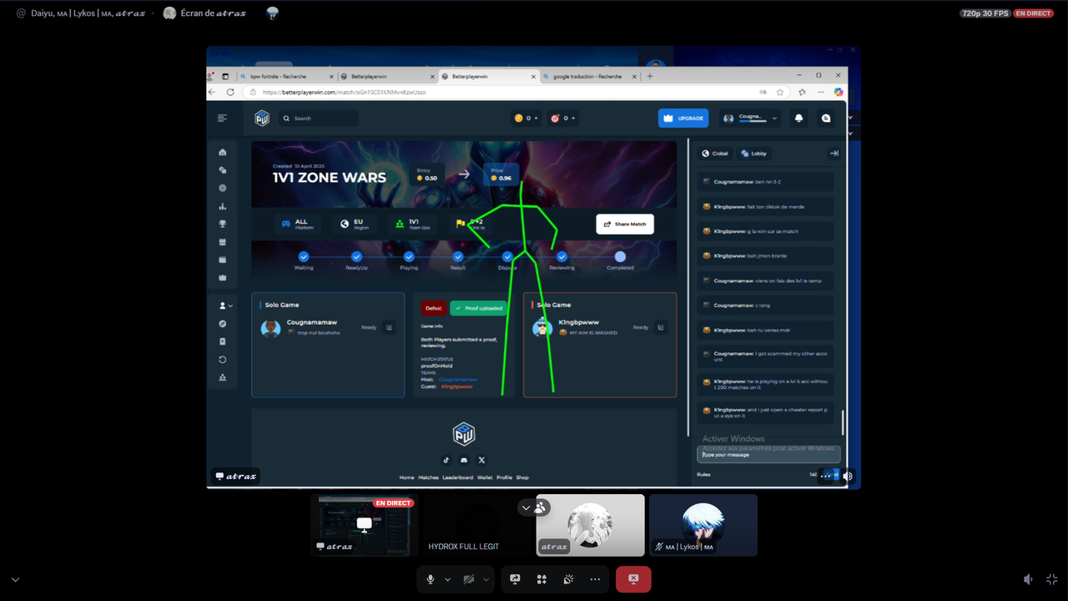This screenshot has height=601, width=1068.
Task: Open bar chart icon in sidebar
Action: pos(223,206)
